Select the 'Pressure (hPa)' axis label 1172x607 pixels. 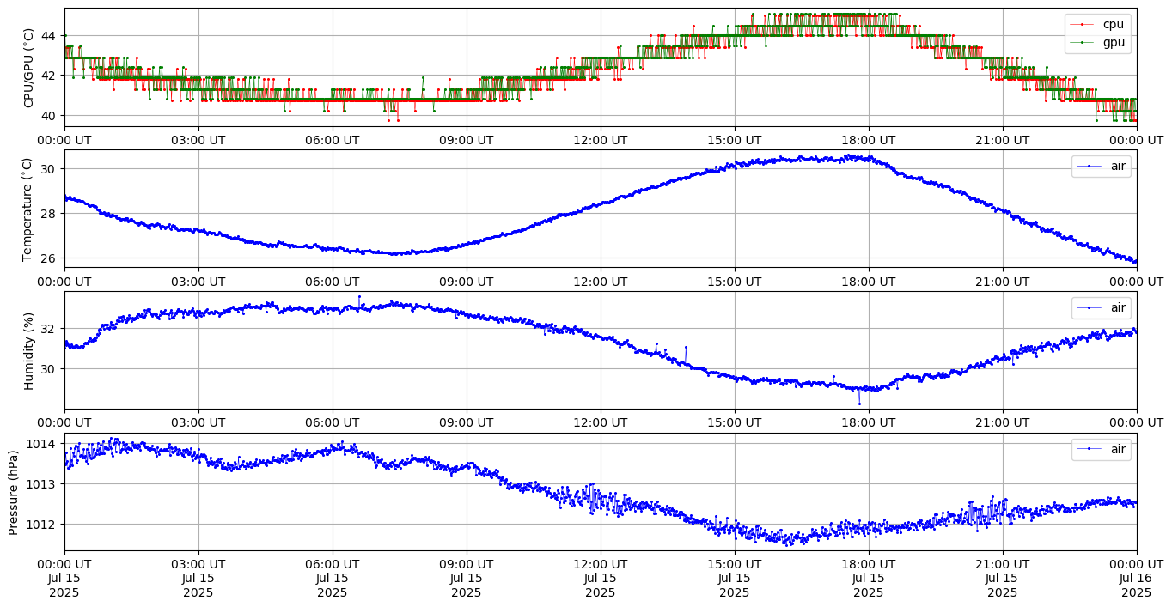(x=14, y=492)
